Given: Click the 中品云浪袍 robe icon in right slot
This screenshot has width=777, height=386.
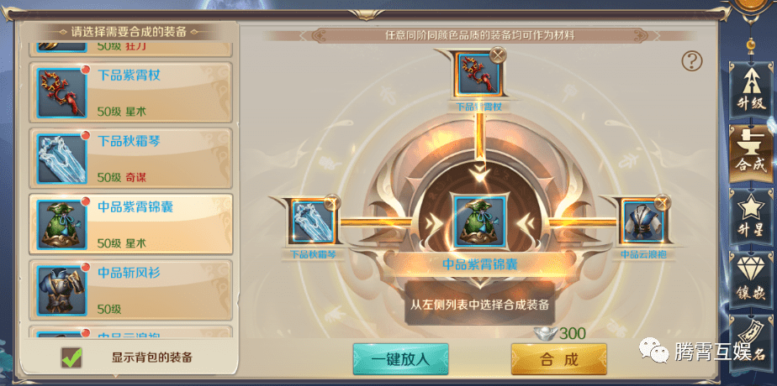Looking at the screenshot, I should (642, 222).
